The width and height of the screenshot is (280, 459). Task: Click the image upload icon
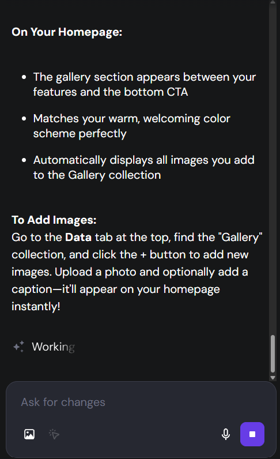(x=29, y=434)
